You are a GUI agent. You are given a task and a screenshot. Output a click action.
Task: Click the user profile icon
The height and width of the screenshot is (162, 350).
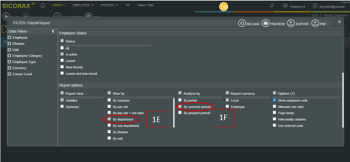click(x=315, y=6)
